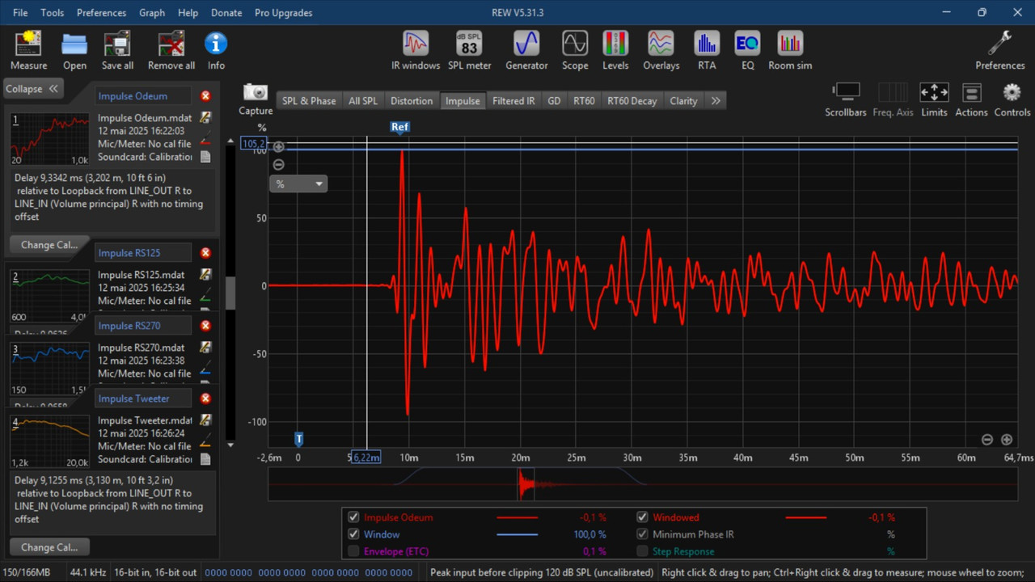Zoom in vertical axis plus button

[278, 147]
